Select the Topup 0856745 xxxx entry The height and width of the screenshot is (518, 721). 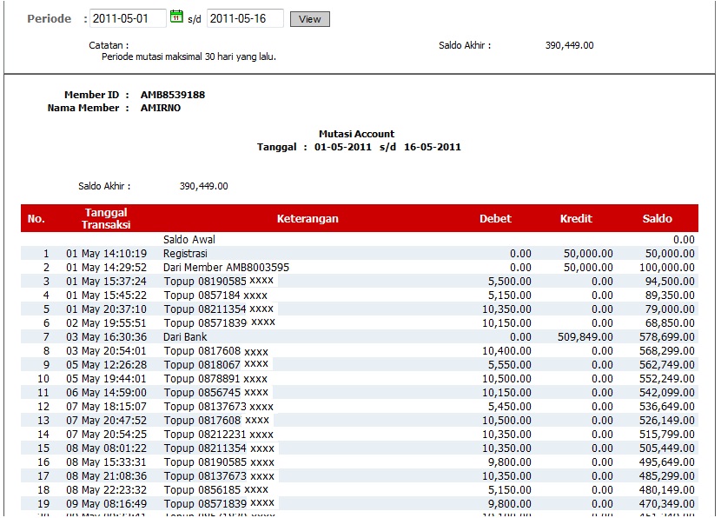point(216,392)
